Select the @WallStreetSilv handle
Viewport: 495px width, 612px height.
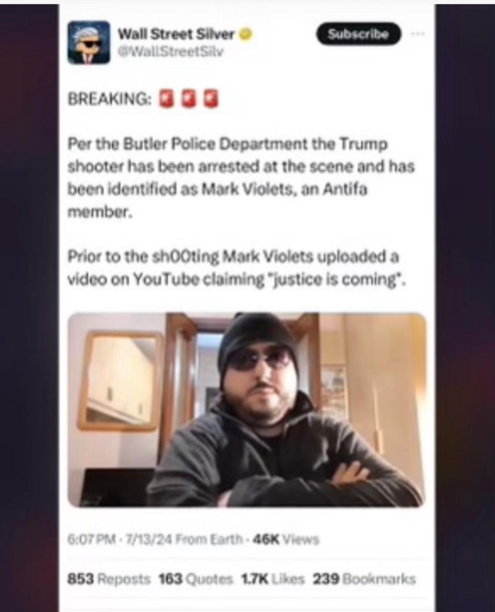click(170, 51)
